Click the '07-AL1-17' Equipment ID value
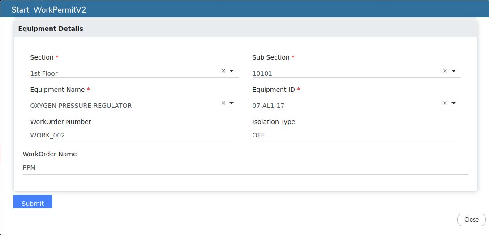The height and width of the screenshot is (235, 489). tap(268, 106)
